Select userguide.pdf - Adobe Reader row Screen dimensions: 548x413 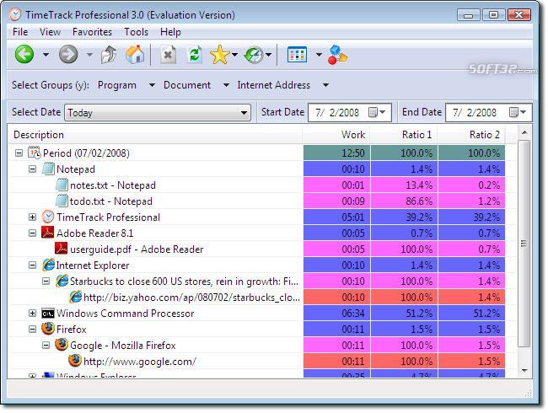tap(257, 249)
